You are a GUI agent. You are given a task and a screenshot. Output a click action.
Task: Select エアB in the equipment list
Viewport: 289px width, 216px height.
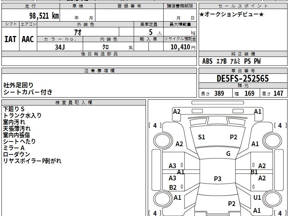pyautogui.click(x=221, y=61)
